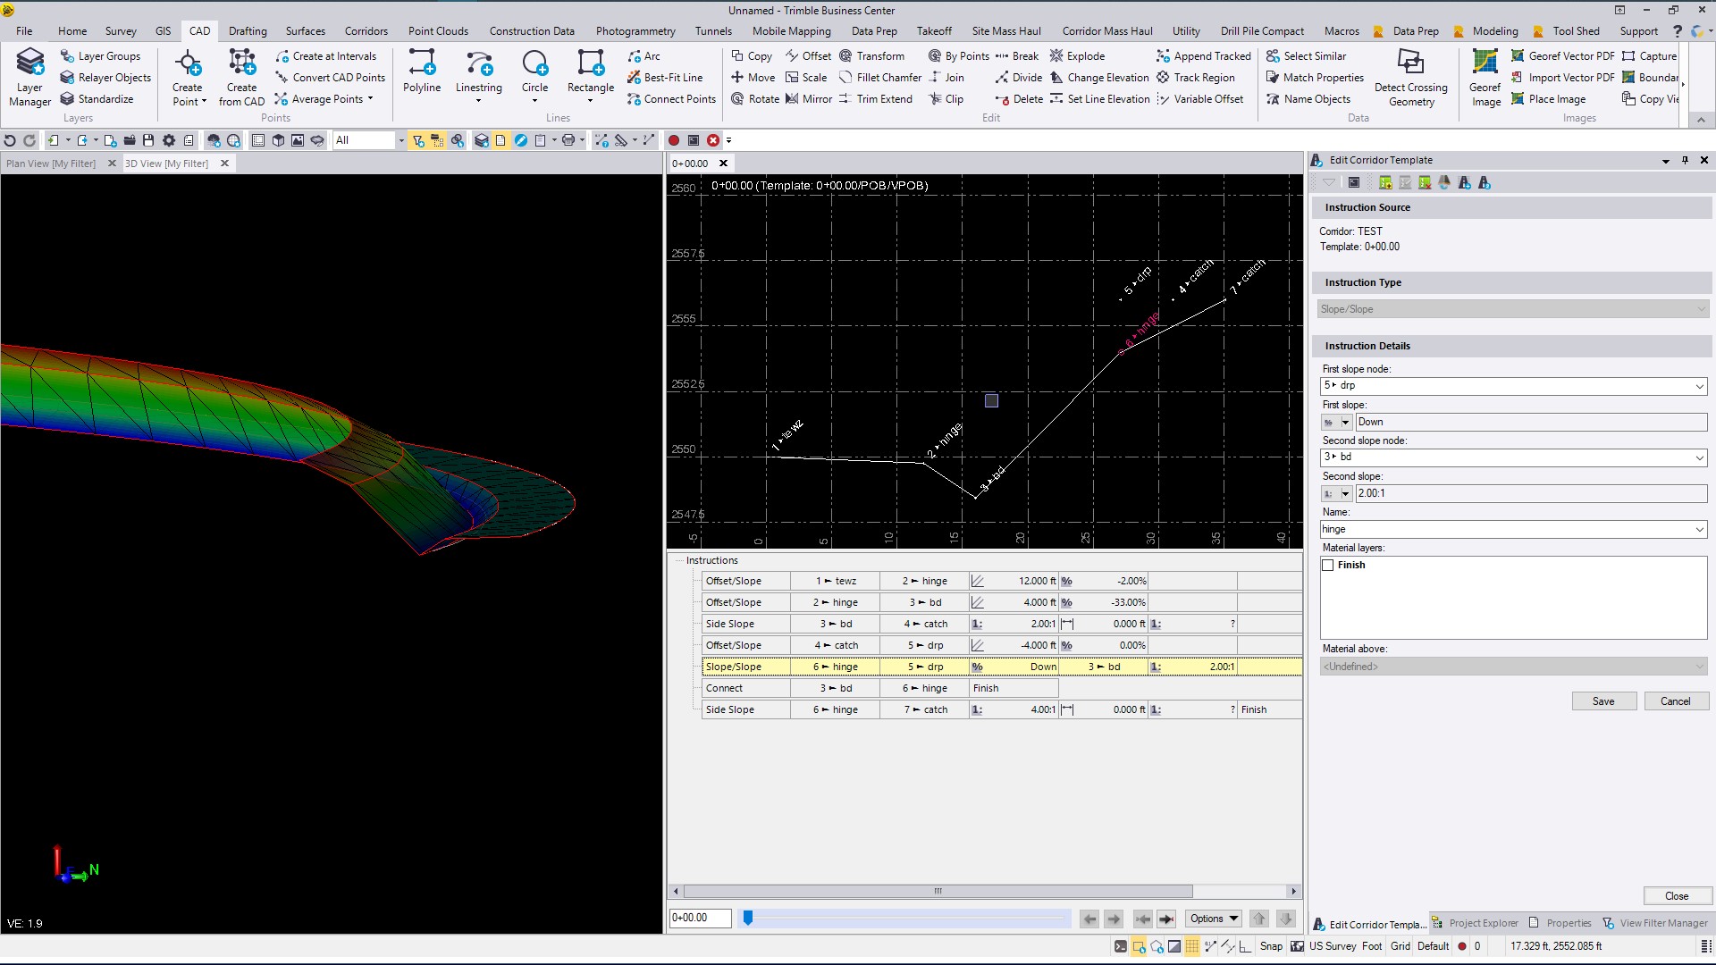Toggle the Snap status bar option
This screenshot has height=965, width=1716.
1271,946
